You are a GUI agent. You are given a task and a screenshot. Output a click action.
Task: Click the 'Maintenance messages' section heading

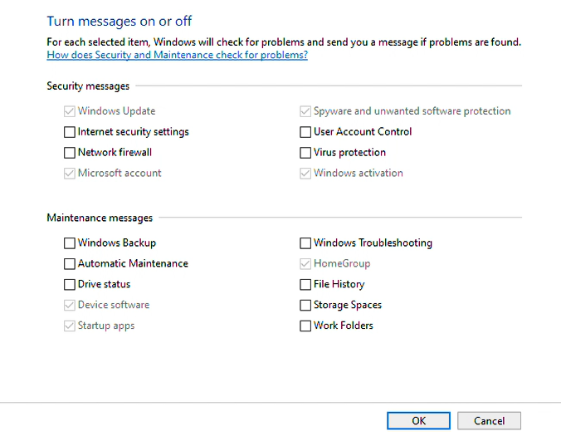[100, 218]
